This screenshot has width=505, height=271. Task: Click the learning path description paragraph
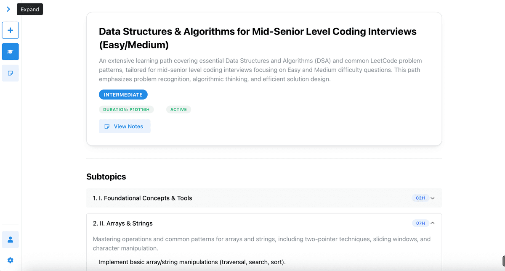point(260,70)
